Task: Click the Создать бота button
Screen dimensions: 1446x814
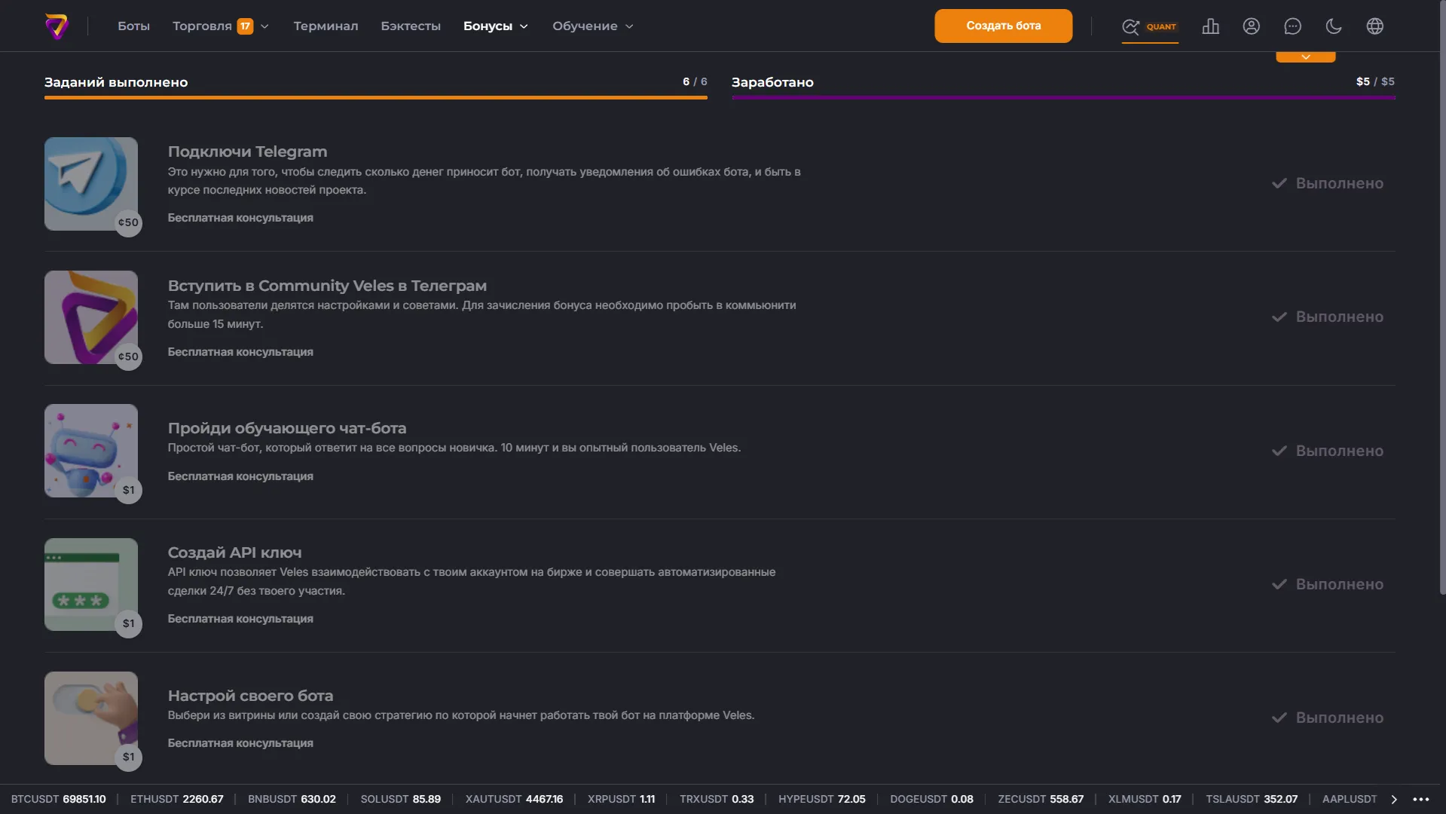Action: (x=1004, y=26)
